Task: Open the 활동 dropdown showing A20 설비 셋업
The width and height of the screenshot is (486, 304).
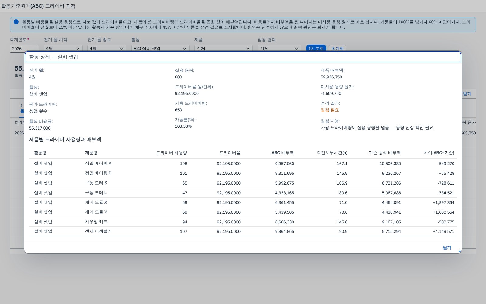Action: point(160,49)
